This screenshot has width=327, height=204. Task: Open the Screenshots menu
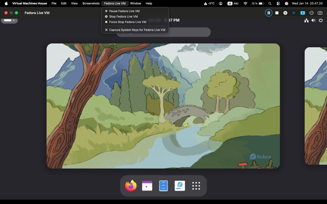point(91,3)
